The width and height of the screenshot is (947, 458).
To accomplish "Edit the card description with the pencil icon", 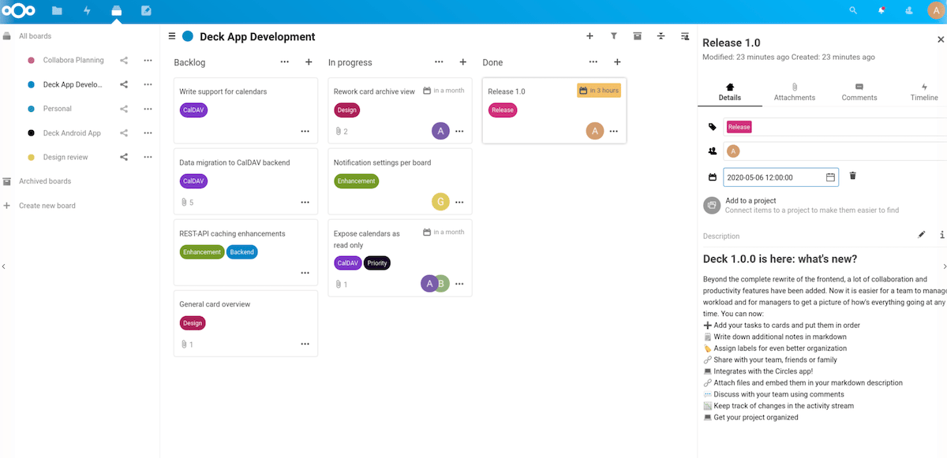I will click(922, 234).
